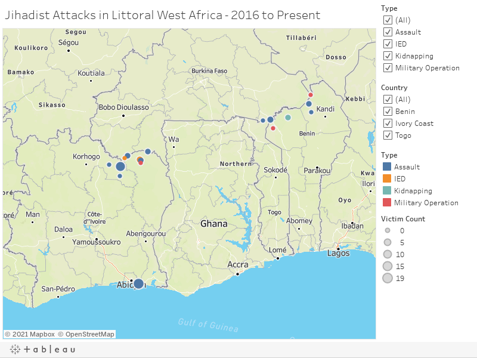Uncheck "Assault" in the Type filter

coord(388,32)
